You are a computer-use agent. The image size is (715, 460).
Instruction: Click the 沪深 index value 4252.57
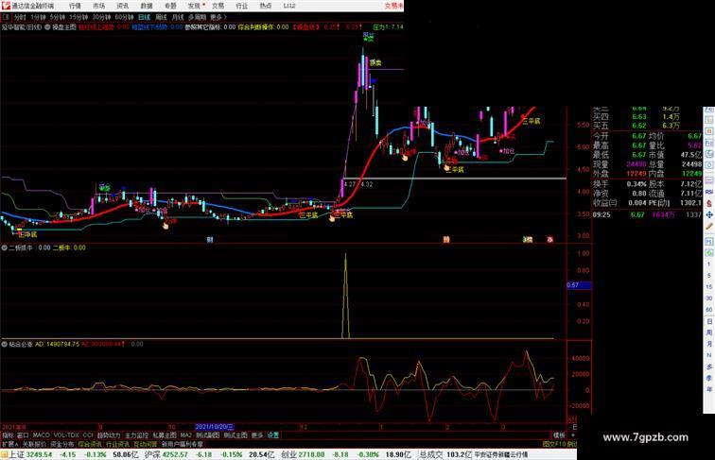tap(176, 454)
